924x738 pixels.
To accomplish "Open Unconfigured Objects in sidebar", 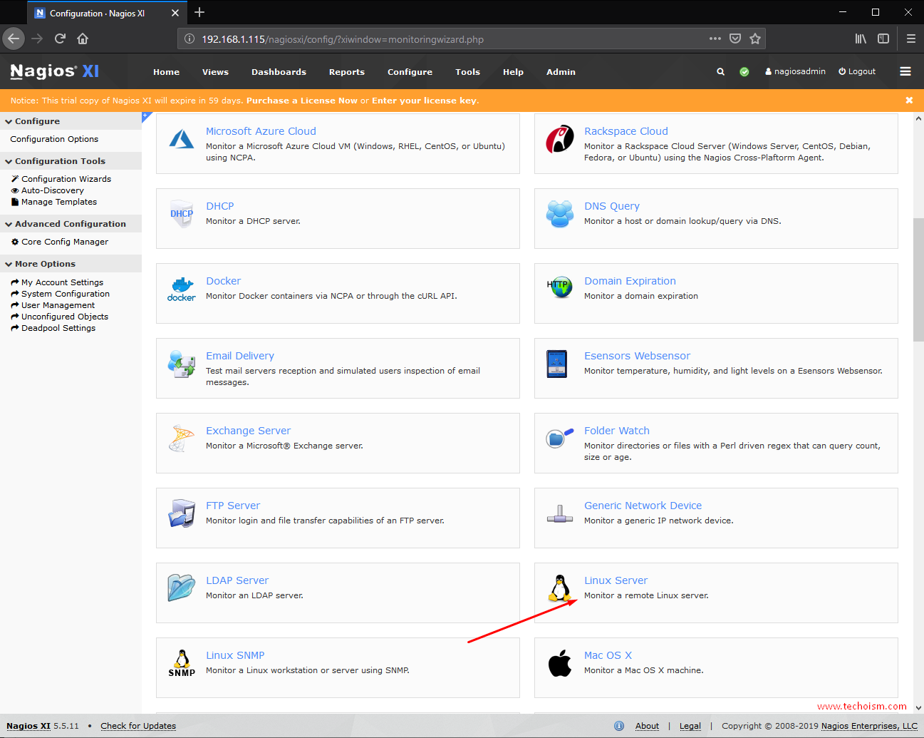I will [x=65, y=317].
